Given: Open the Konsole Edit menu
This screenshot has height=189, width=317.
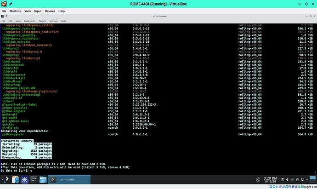Looking at the screenshot, I should pyautogui.click(x=10, y=21).
